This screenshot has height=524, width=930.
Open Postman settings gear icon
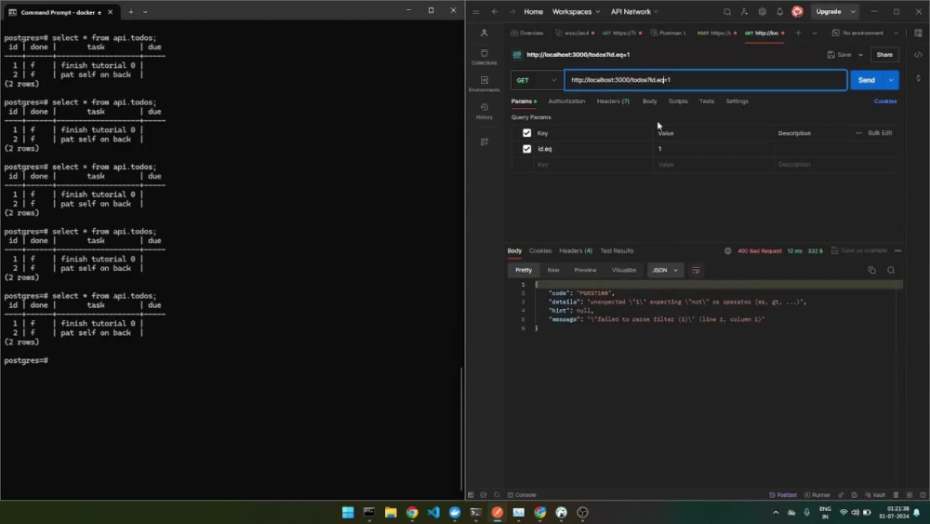coord(763,12)
